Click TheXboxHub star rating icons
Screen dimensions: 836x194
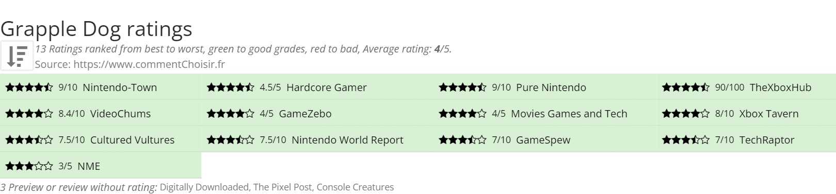click(x=685, y=87)
